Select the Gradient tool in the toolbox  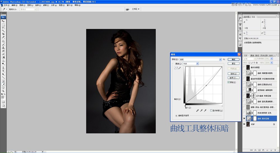[x=3, y=57]
